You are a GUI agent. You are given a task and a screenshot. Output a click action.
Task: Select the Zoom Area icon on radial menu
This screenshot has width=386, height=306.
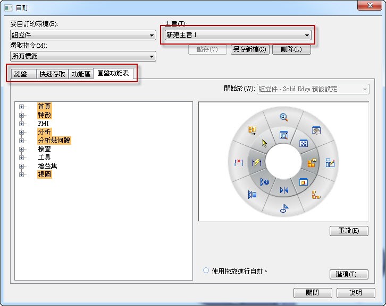284,135
